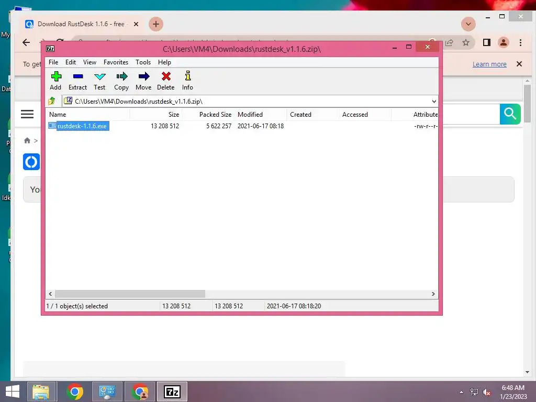Screen dimensions: 536x402
Task: Click the 13 208 512 size cell
Action: [x=165, y=126]
